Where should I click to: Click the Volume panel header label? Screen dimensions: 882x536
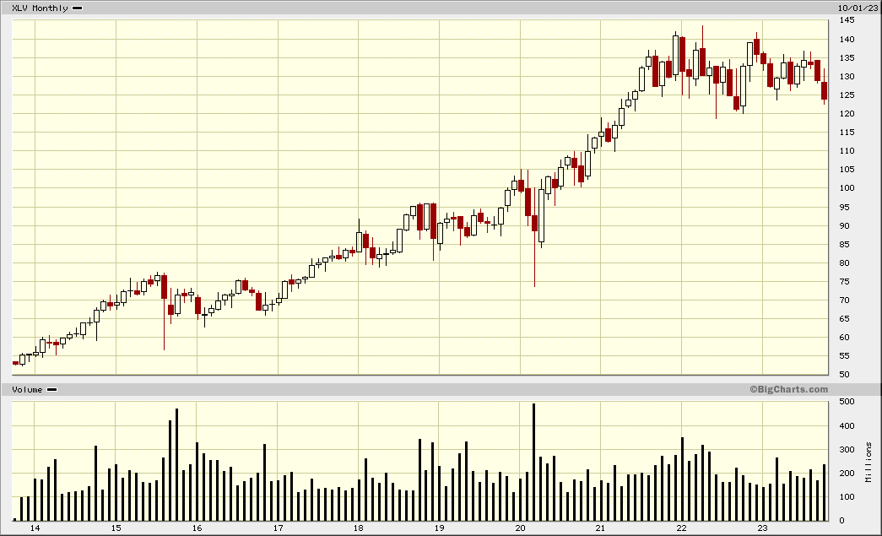pyautogui.click(x=26, y=389)
